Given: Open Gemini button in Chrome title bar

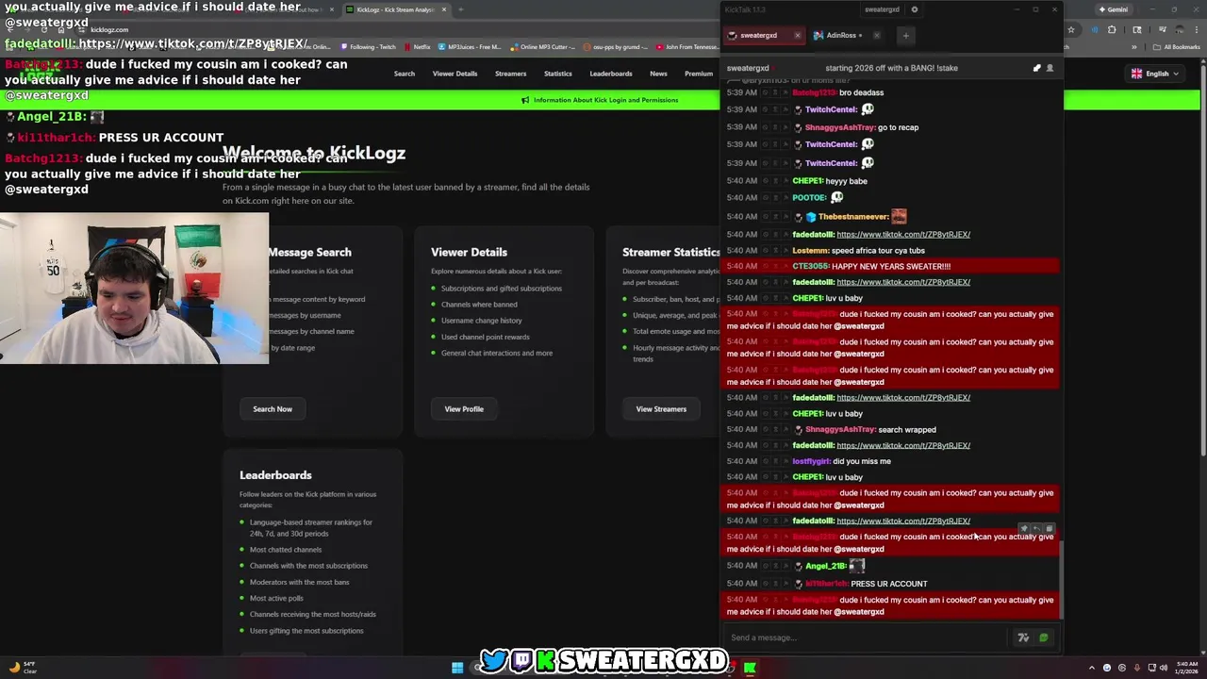Looking at the screenshot, I should 1113,9.
